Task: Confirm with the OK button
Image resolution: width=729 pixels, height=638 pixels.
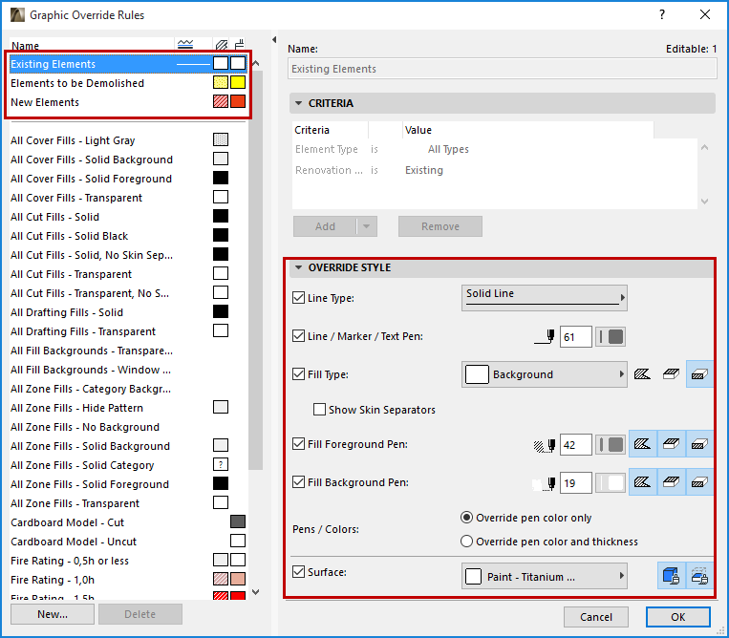Action: [677, 617]
